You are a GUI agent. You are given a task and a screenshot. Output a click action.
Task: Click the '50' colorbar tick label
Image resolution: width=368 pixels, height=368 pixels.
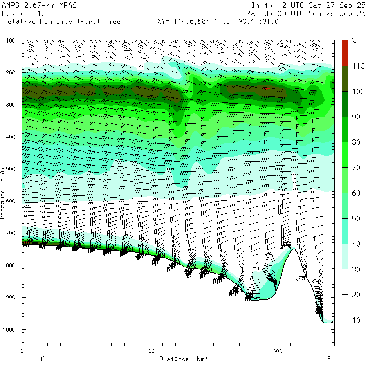pos(356,218)
